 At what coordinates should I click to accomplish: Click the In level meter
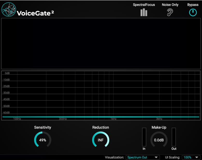144,137
